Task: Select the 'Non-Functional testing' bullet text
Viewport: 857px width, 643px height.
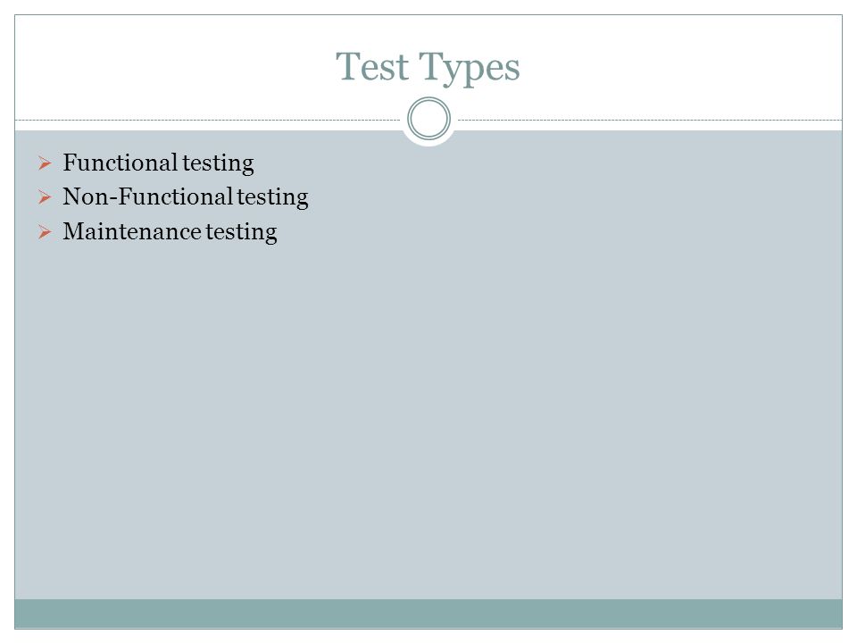Action: click(x=186, y=196)
